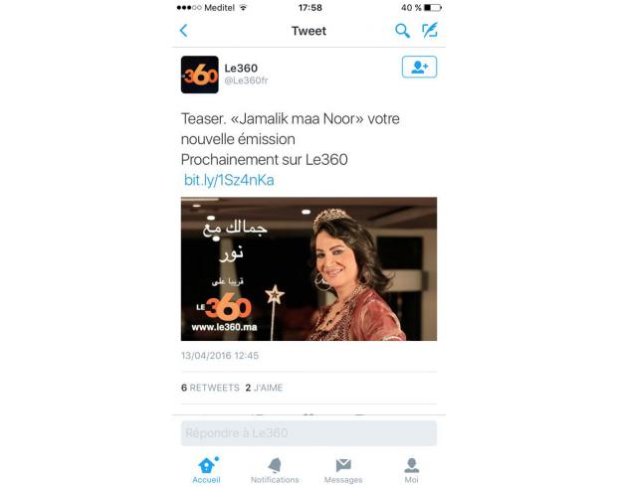This screenshot has width=617, height=487.
Task: Tap the 17:58 clock in status bar
Action: tap(310, 8)
